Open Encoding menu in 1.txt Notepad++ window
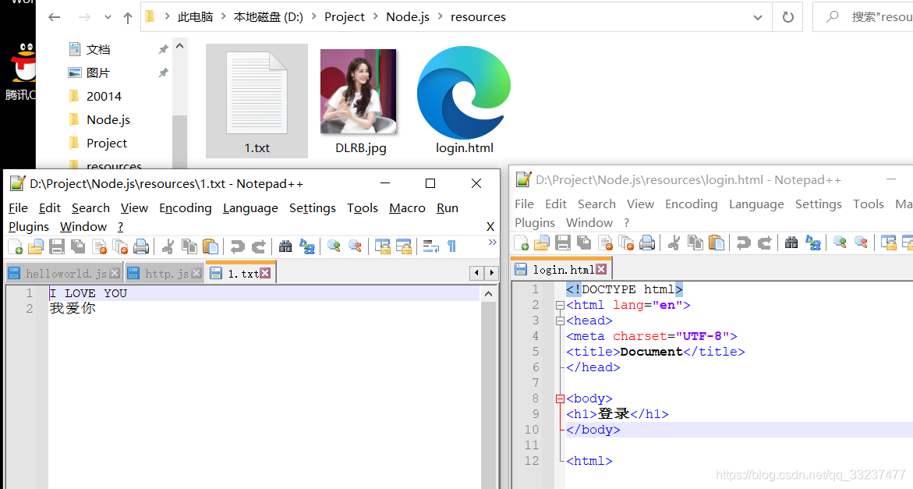The width and height of the screenshot is (913, 489). click(185, 207)
